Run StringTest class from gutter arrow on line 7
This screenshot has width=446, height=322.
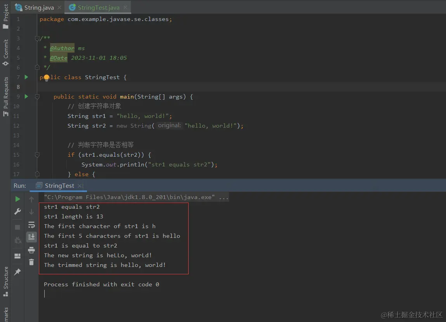26,77
